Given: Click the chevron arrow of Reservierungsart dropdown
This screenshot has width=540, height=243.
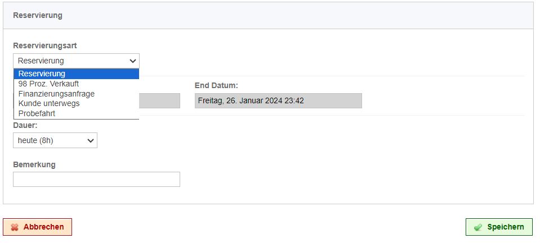Looking at the screenshot, I should pos(132,61).
